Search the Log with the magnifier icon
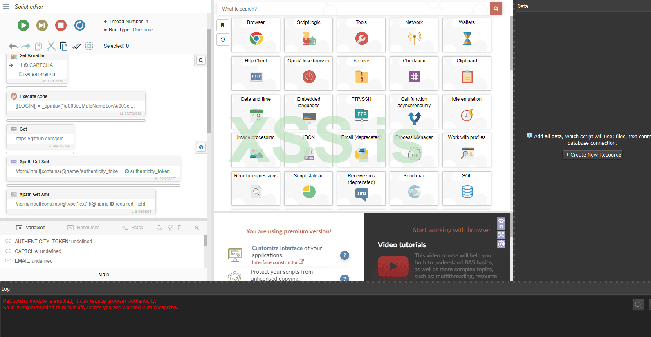The height and width of the screenshot is (337, 651). [x=638, y=305]
